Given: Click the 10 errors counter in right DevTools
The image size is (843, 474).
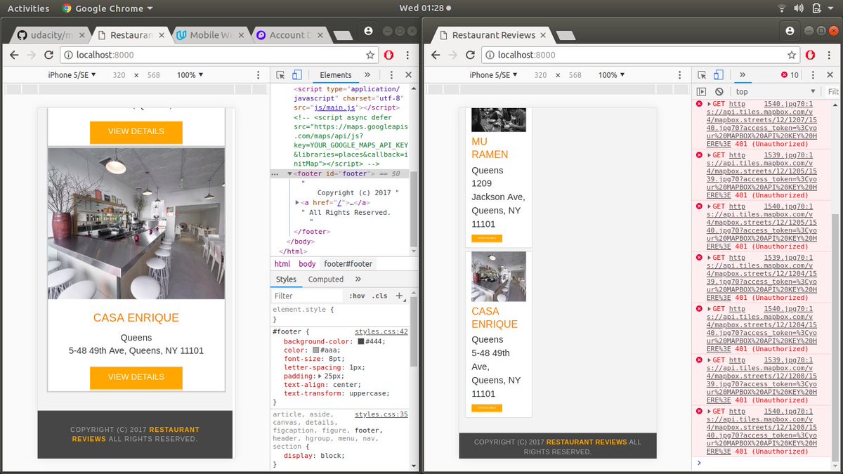Looking at the screenshot, I should 790,75.
